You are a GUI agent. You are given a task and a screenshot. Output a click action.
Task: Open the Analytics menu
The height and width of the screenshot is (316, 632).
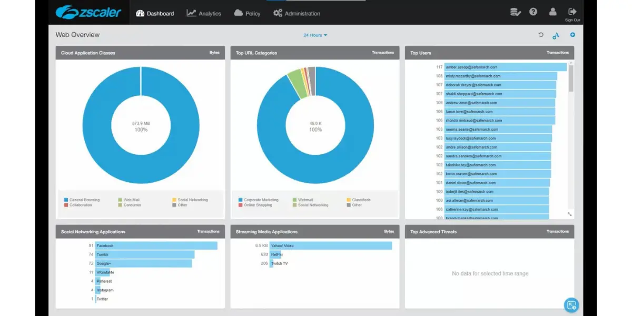pyautogui.click(x=204, y=13)
